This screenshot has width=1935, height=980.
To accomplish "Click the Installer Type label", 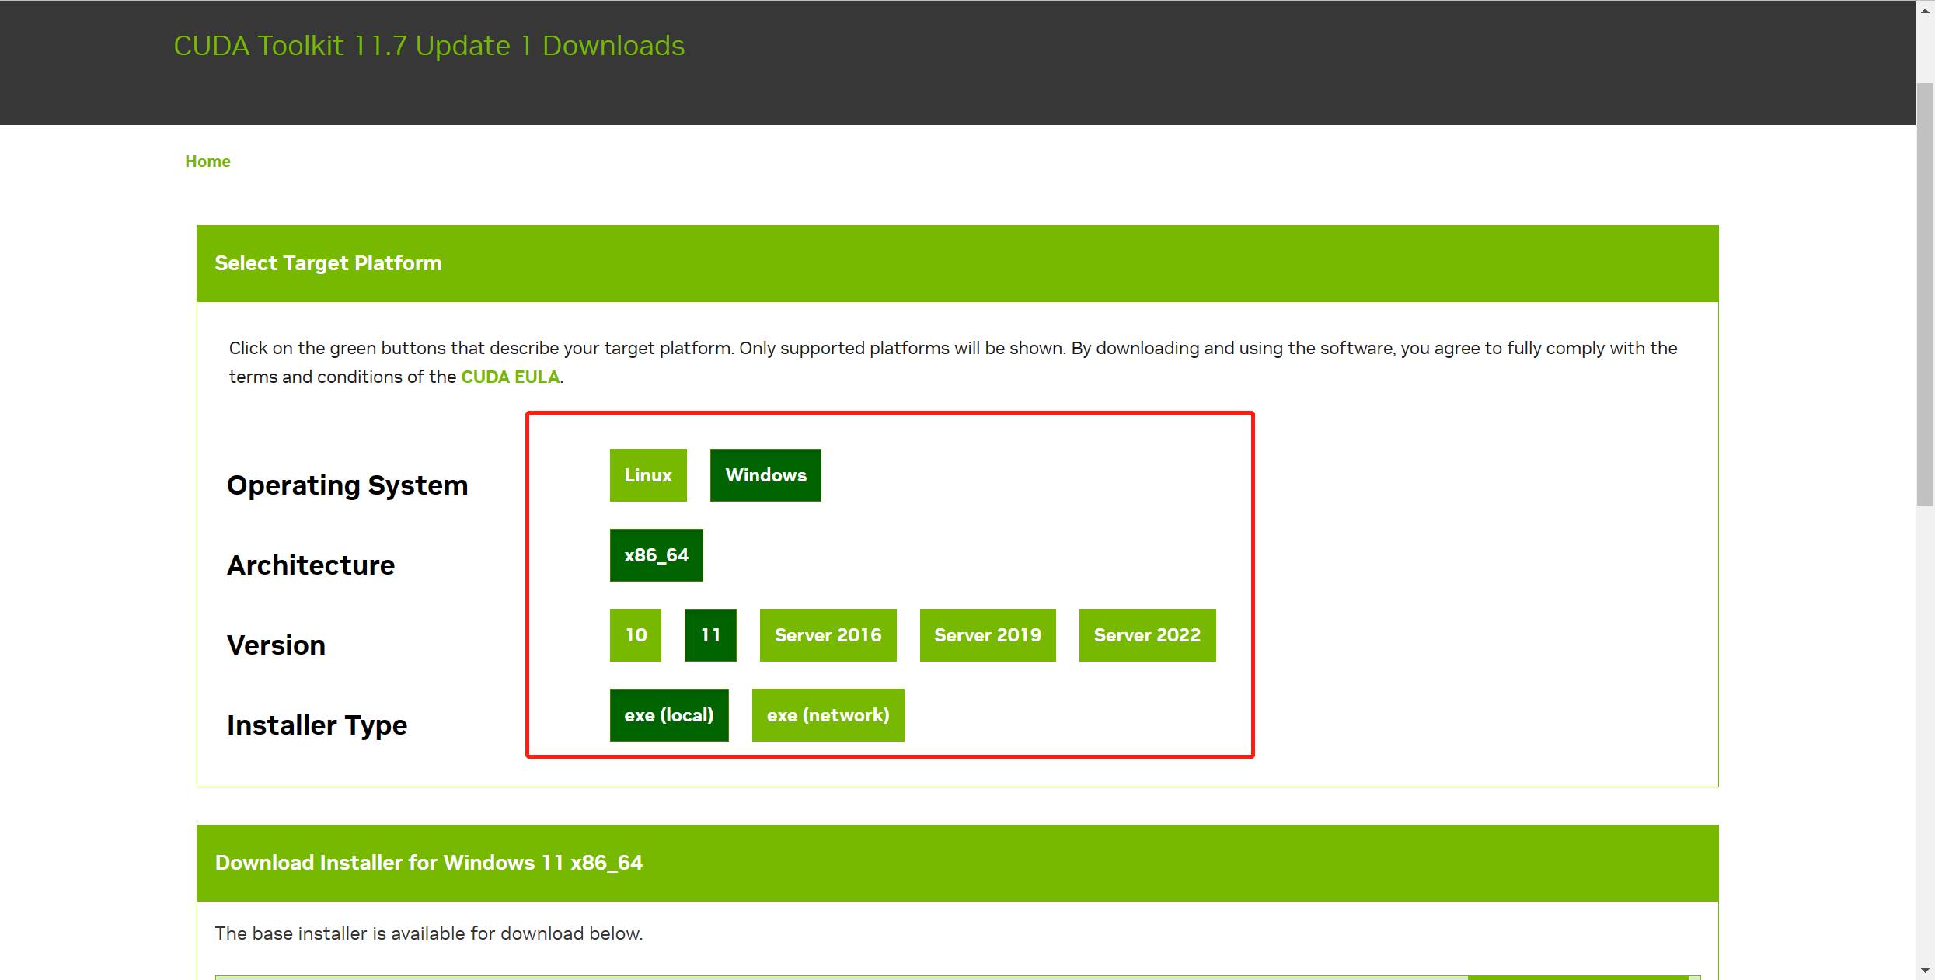I will coord(317,725).
